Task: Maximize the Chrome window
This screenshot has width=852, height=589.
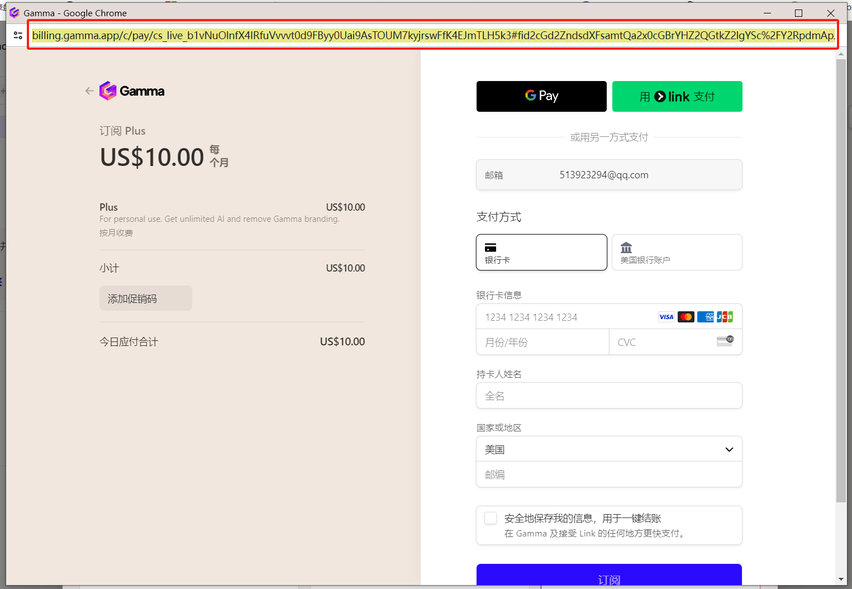Action: pyautogui.click(x=798, y=13)
